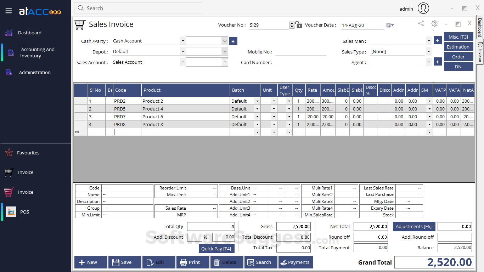Open the Settings gear for the invoice
This screenshot has width=484, height=272.
coord(434,23)
